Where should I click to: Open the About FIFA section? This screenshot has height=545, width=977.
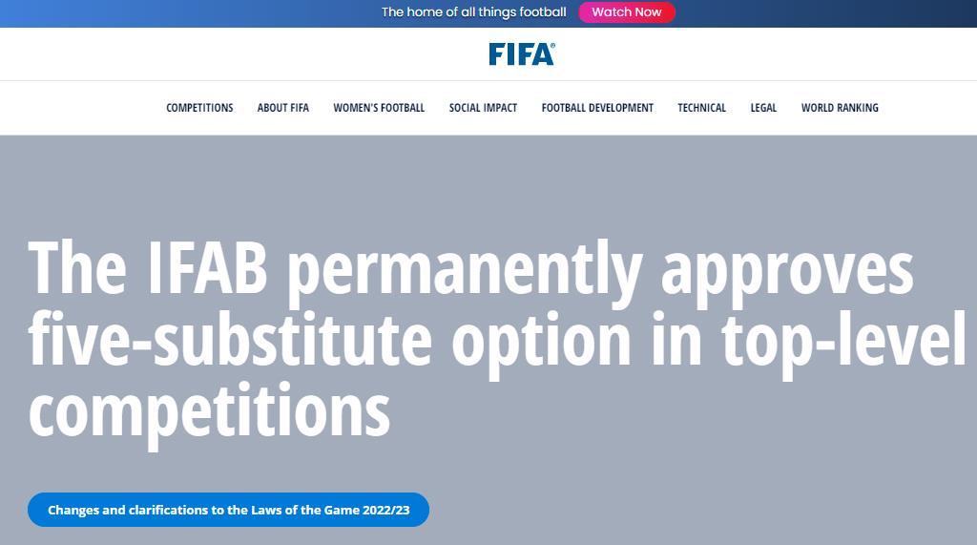(282, 108)
